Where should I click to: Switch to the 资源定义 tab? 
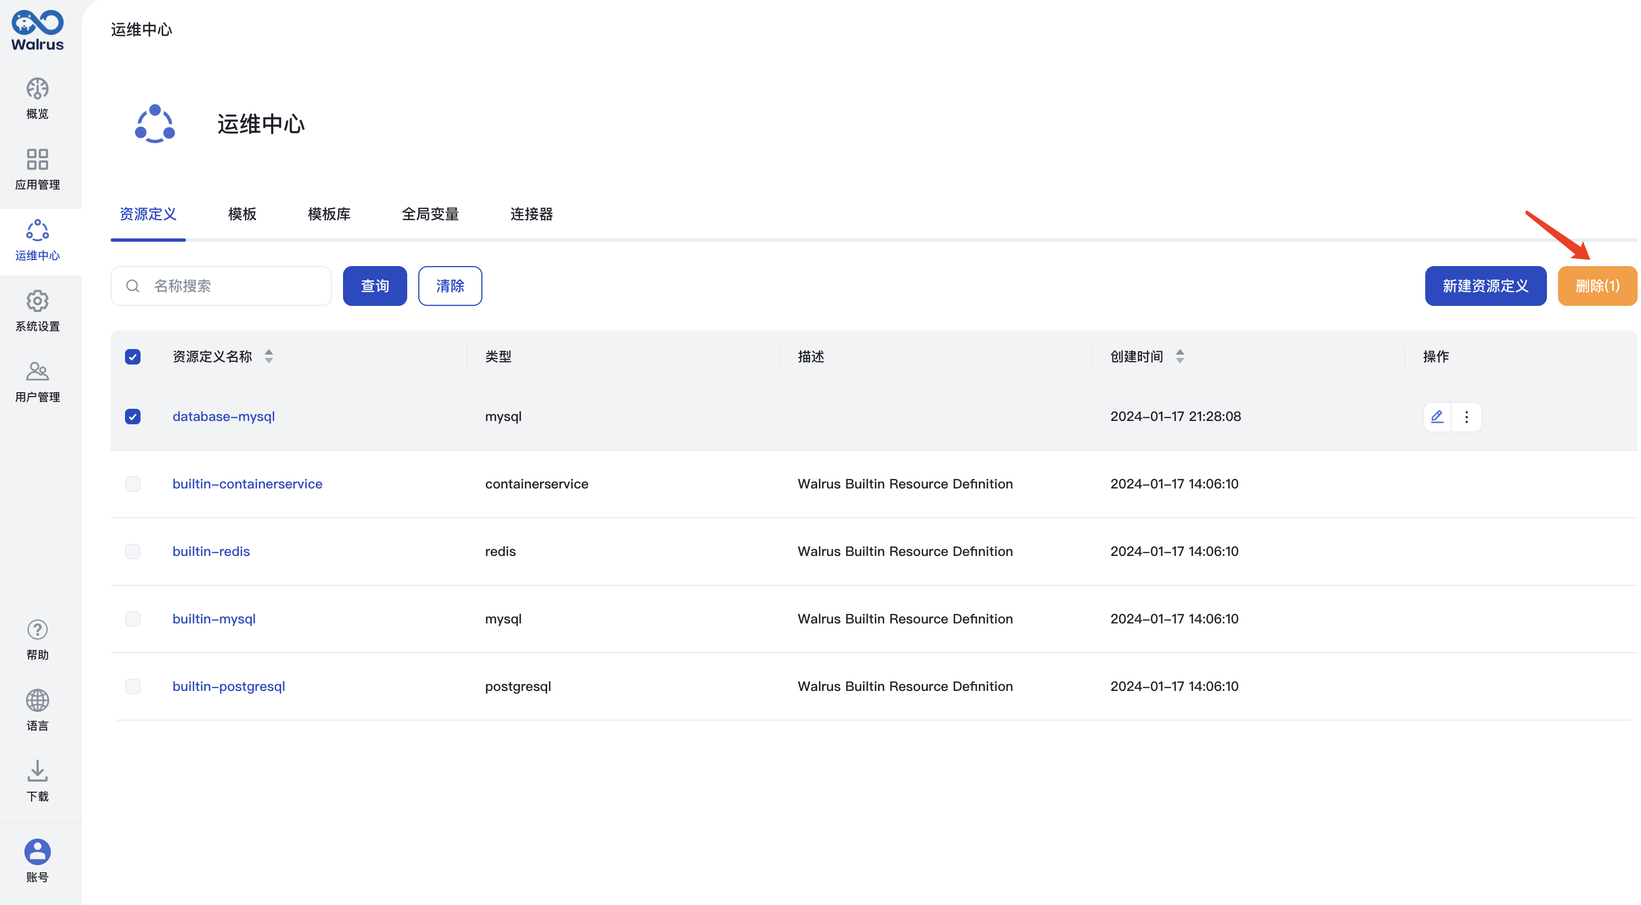(x=148, y=214)
